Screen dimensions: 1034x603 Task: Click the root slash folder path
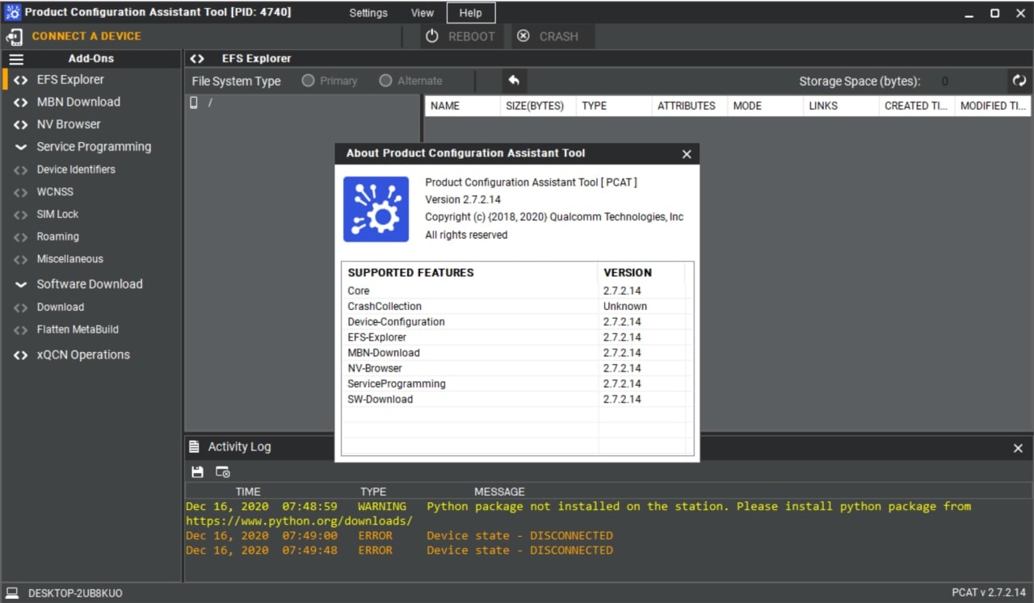click(x=211, y=103)
